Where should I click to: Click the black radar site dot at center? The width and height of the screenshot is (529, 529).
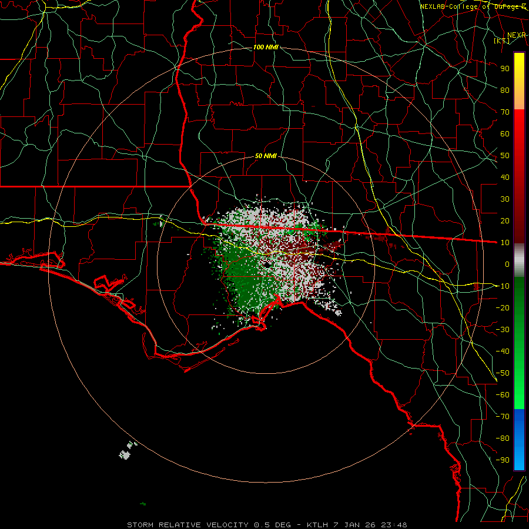(267, 265)
